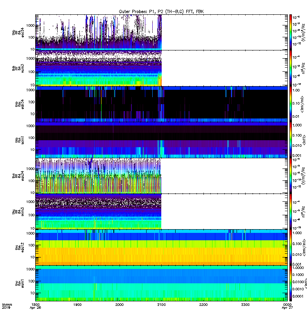Select the thc fbk edc12 y-axis label
Image resolution: width=307 pixels, height=328 pixels.
click(x=19, y=248)
